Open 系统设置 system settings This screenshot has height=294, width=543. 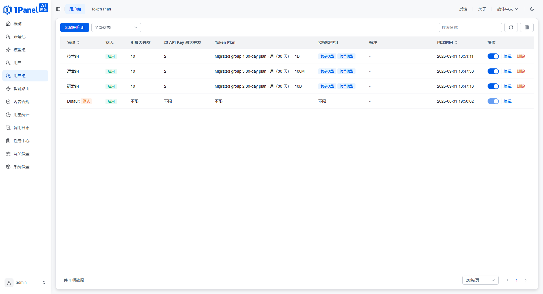25,167
